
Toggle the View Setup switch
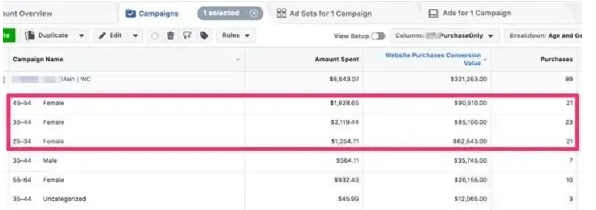click(x=378, y=36)
